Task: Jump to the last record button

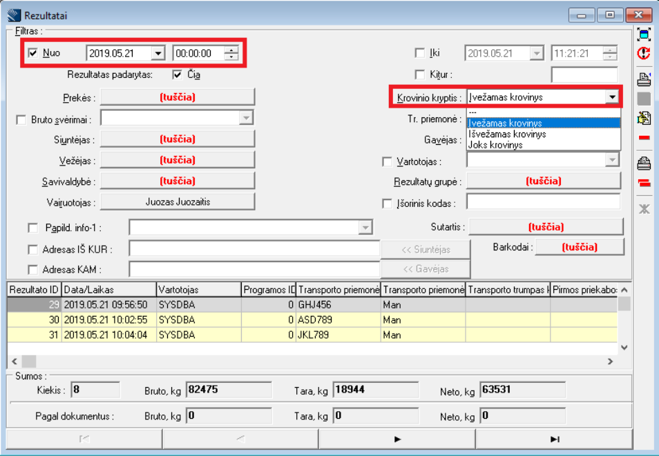Action: (x=554, y=439)
